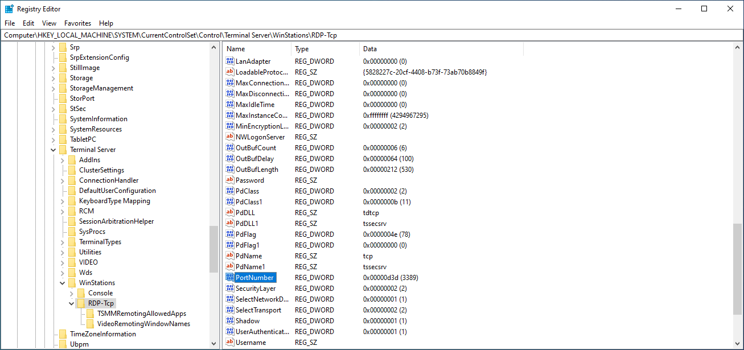Click the tdtcp data value

371,212
